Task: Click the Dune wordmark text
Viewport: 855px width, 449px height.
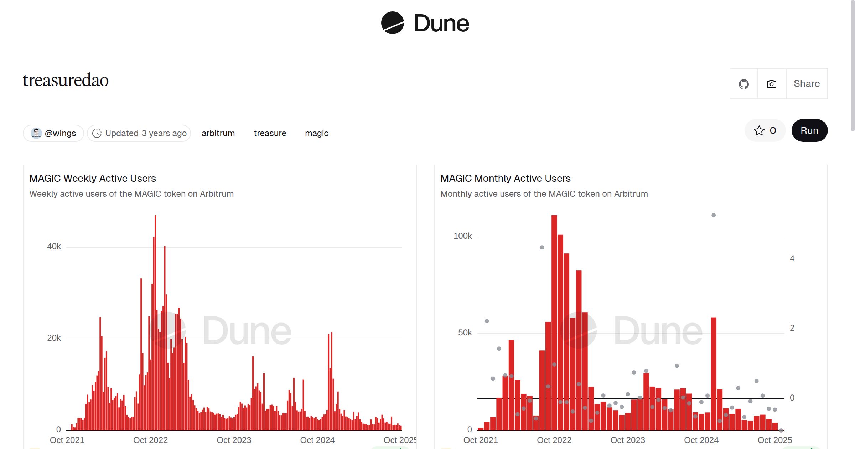Action: click(x=441, y=24)
